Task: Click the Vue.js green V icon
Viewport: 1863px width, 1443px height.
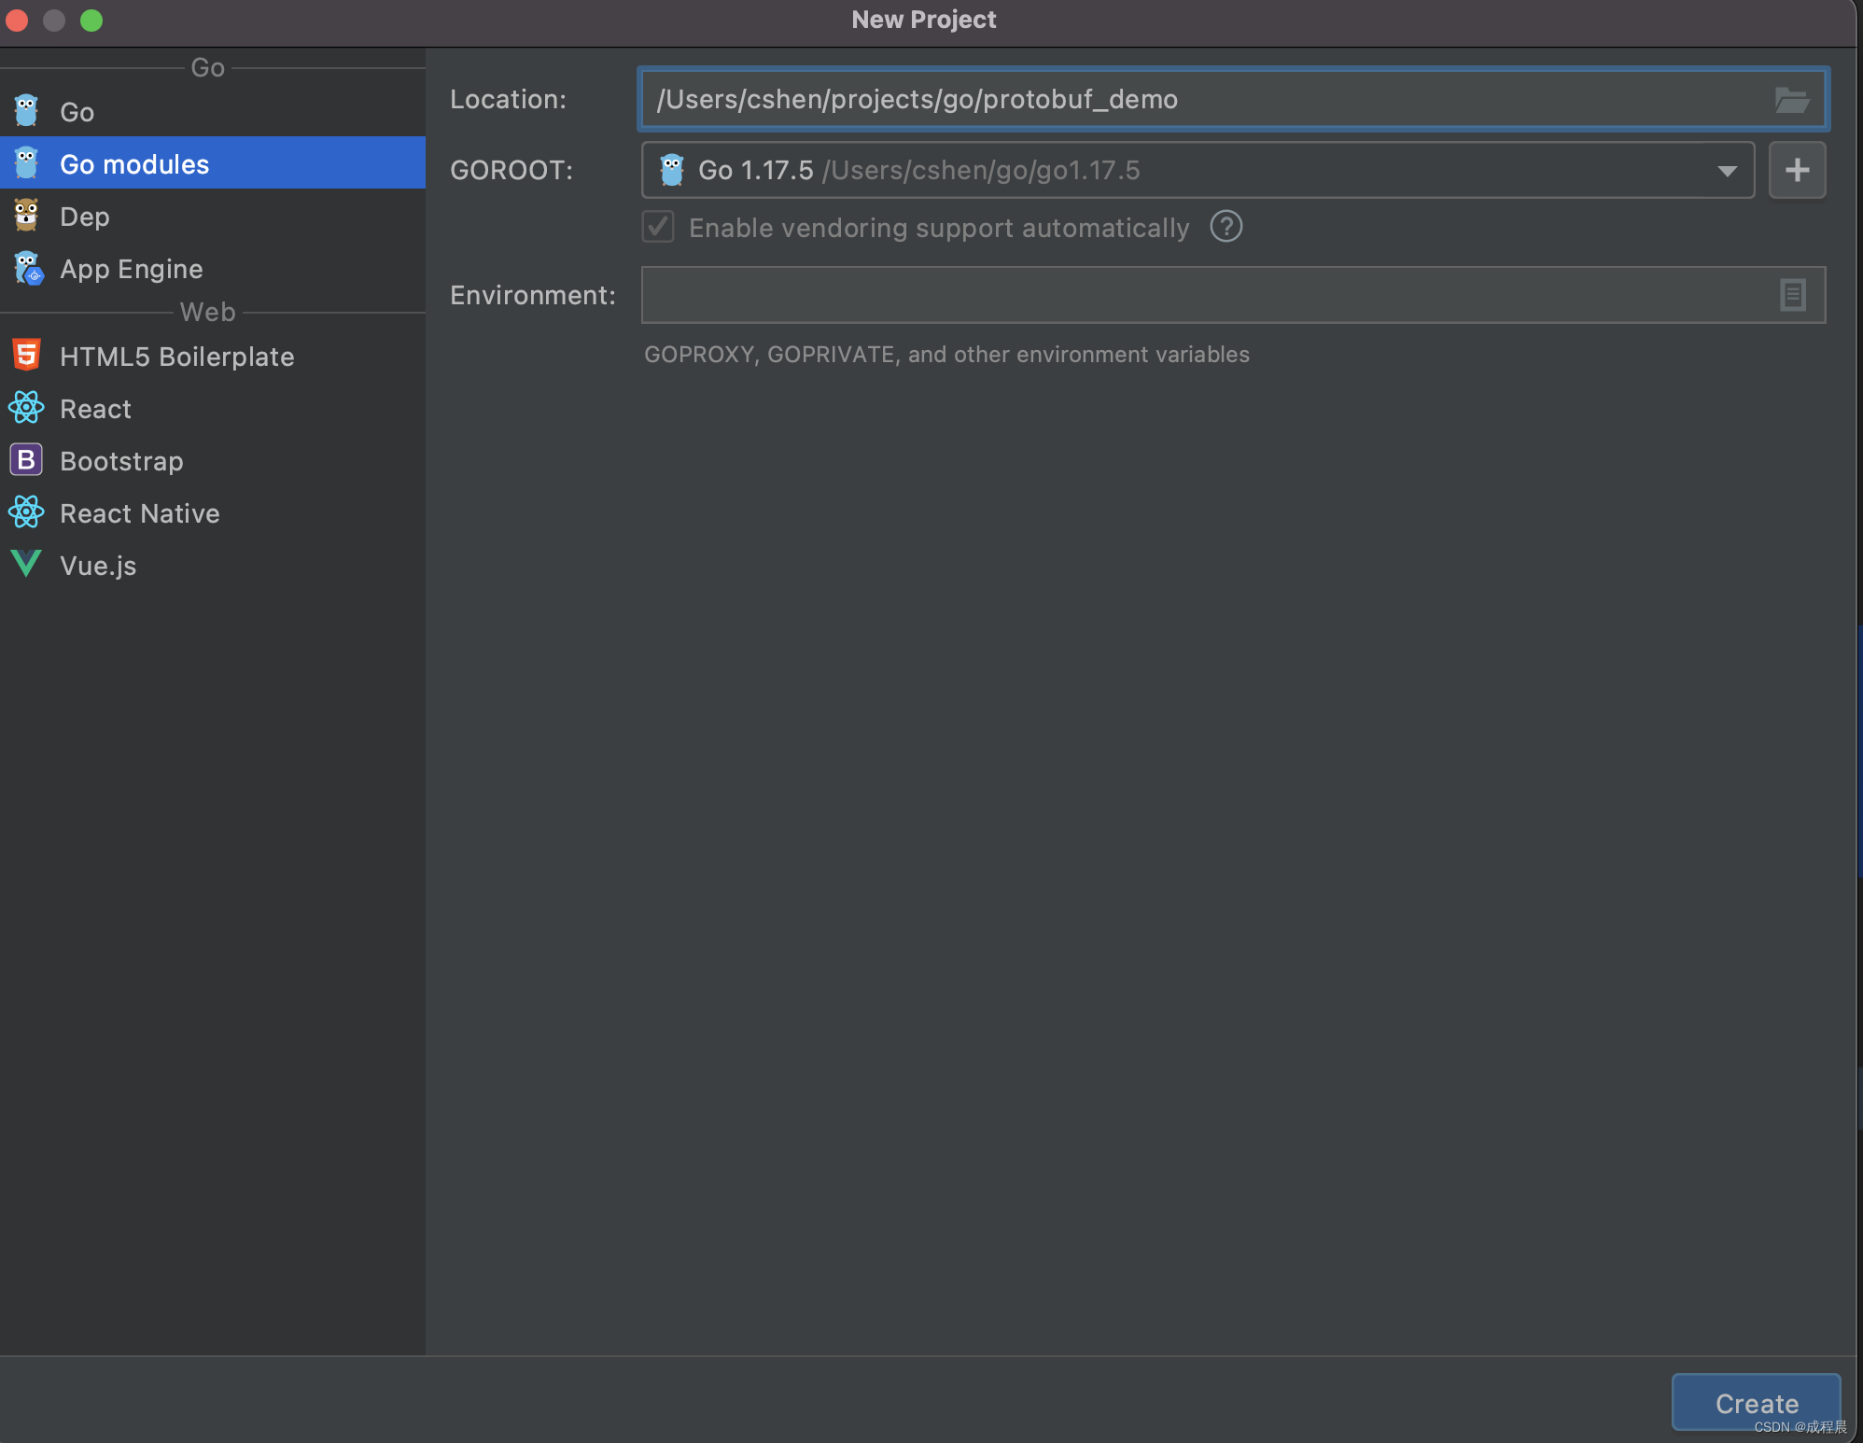Action: click(x=26, y=564)
